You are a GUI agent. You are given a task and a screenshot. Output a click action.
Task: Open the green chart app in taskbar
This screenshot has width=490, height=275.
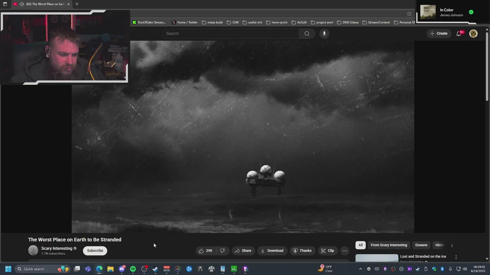tap(234, 269)
